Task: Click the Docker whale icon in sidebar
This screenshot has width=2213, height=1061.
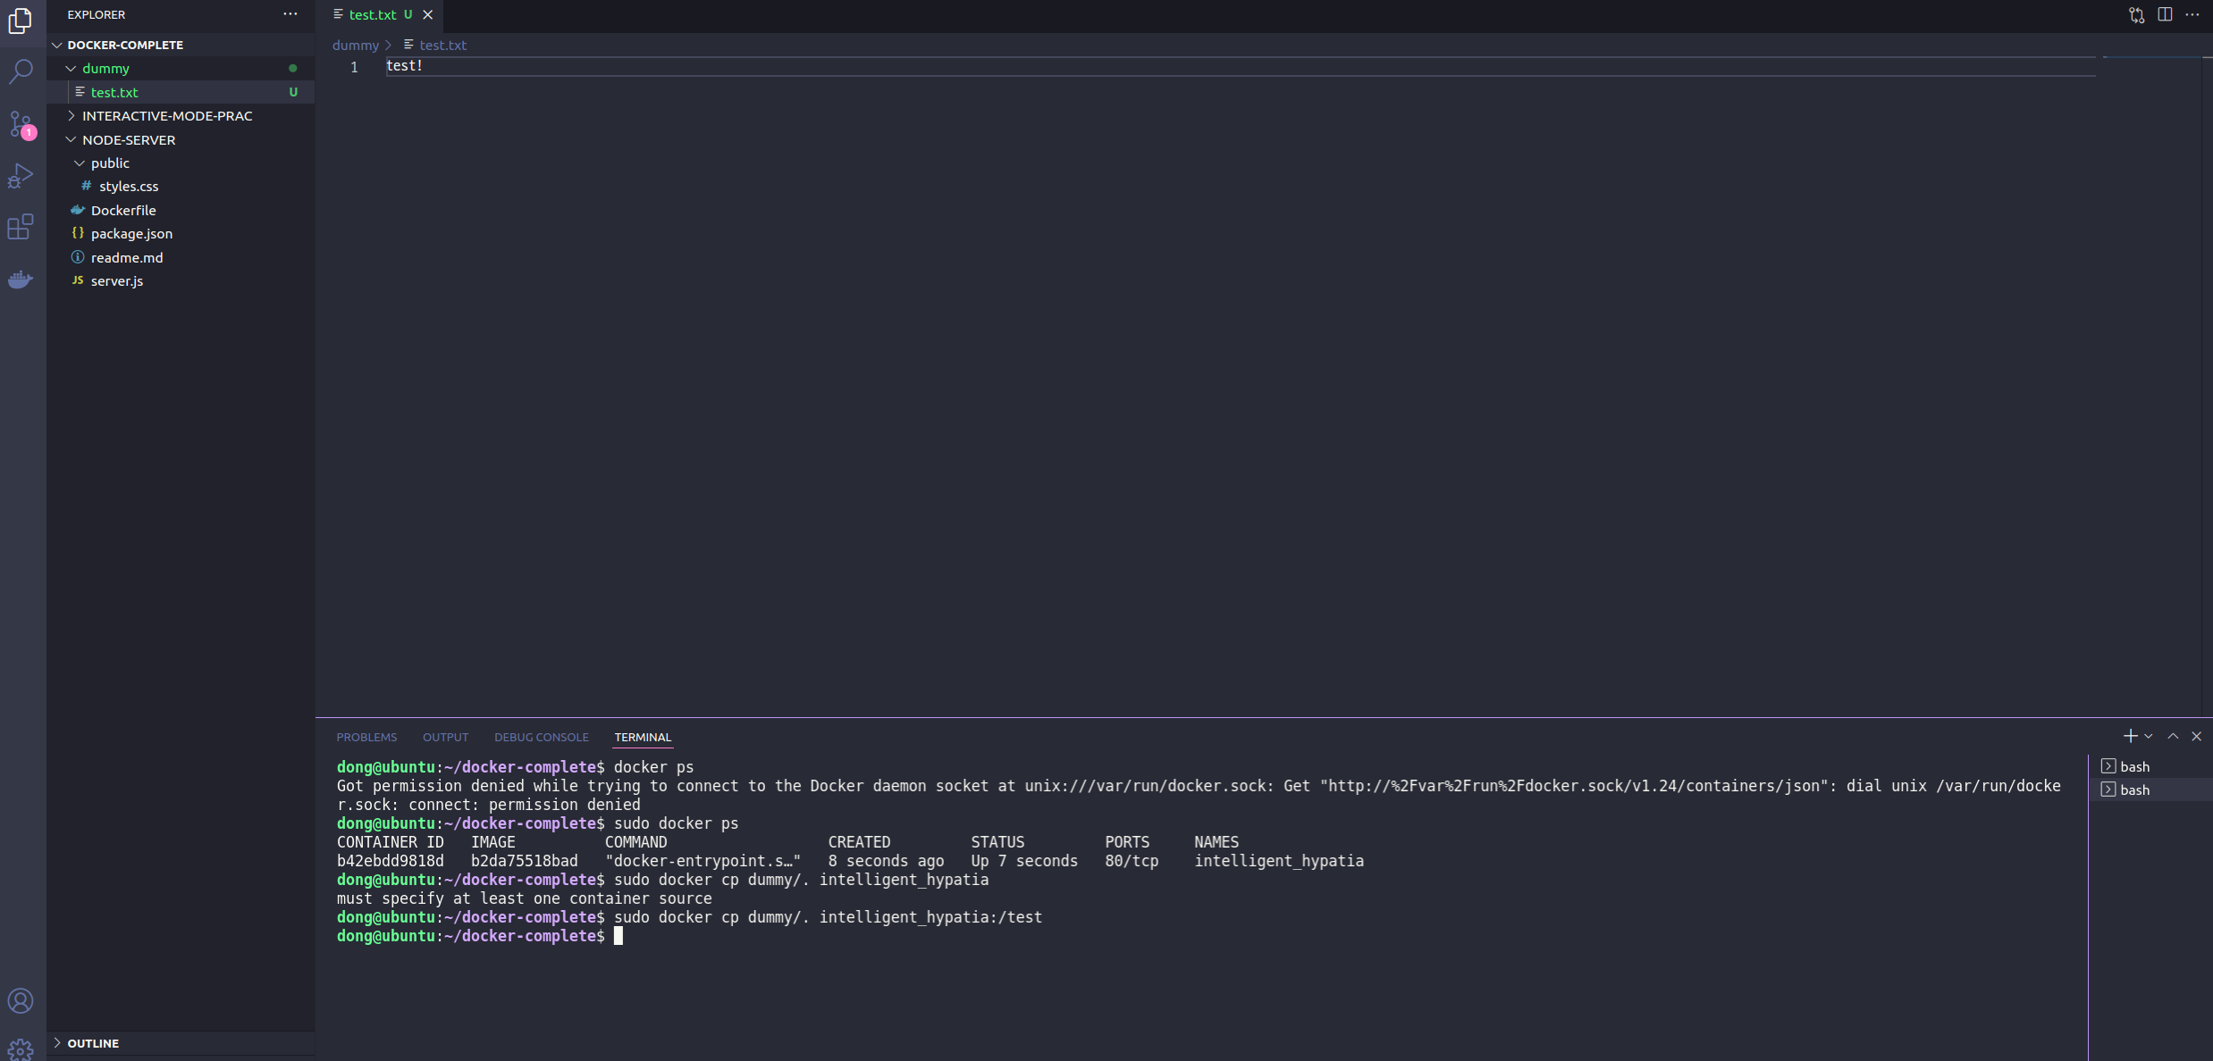Action: [20, 280]
